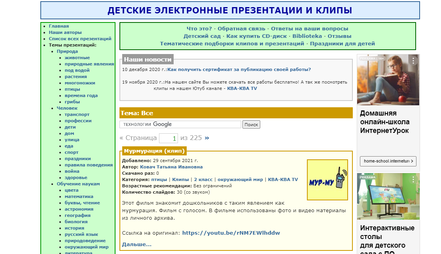Viewport: 441px width, 254px height.
Task: Select география category
Action: point(78,215)
